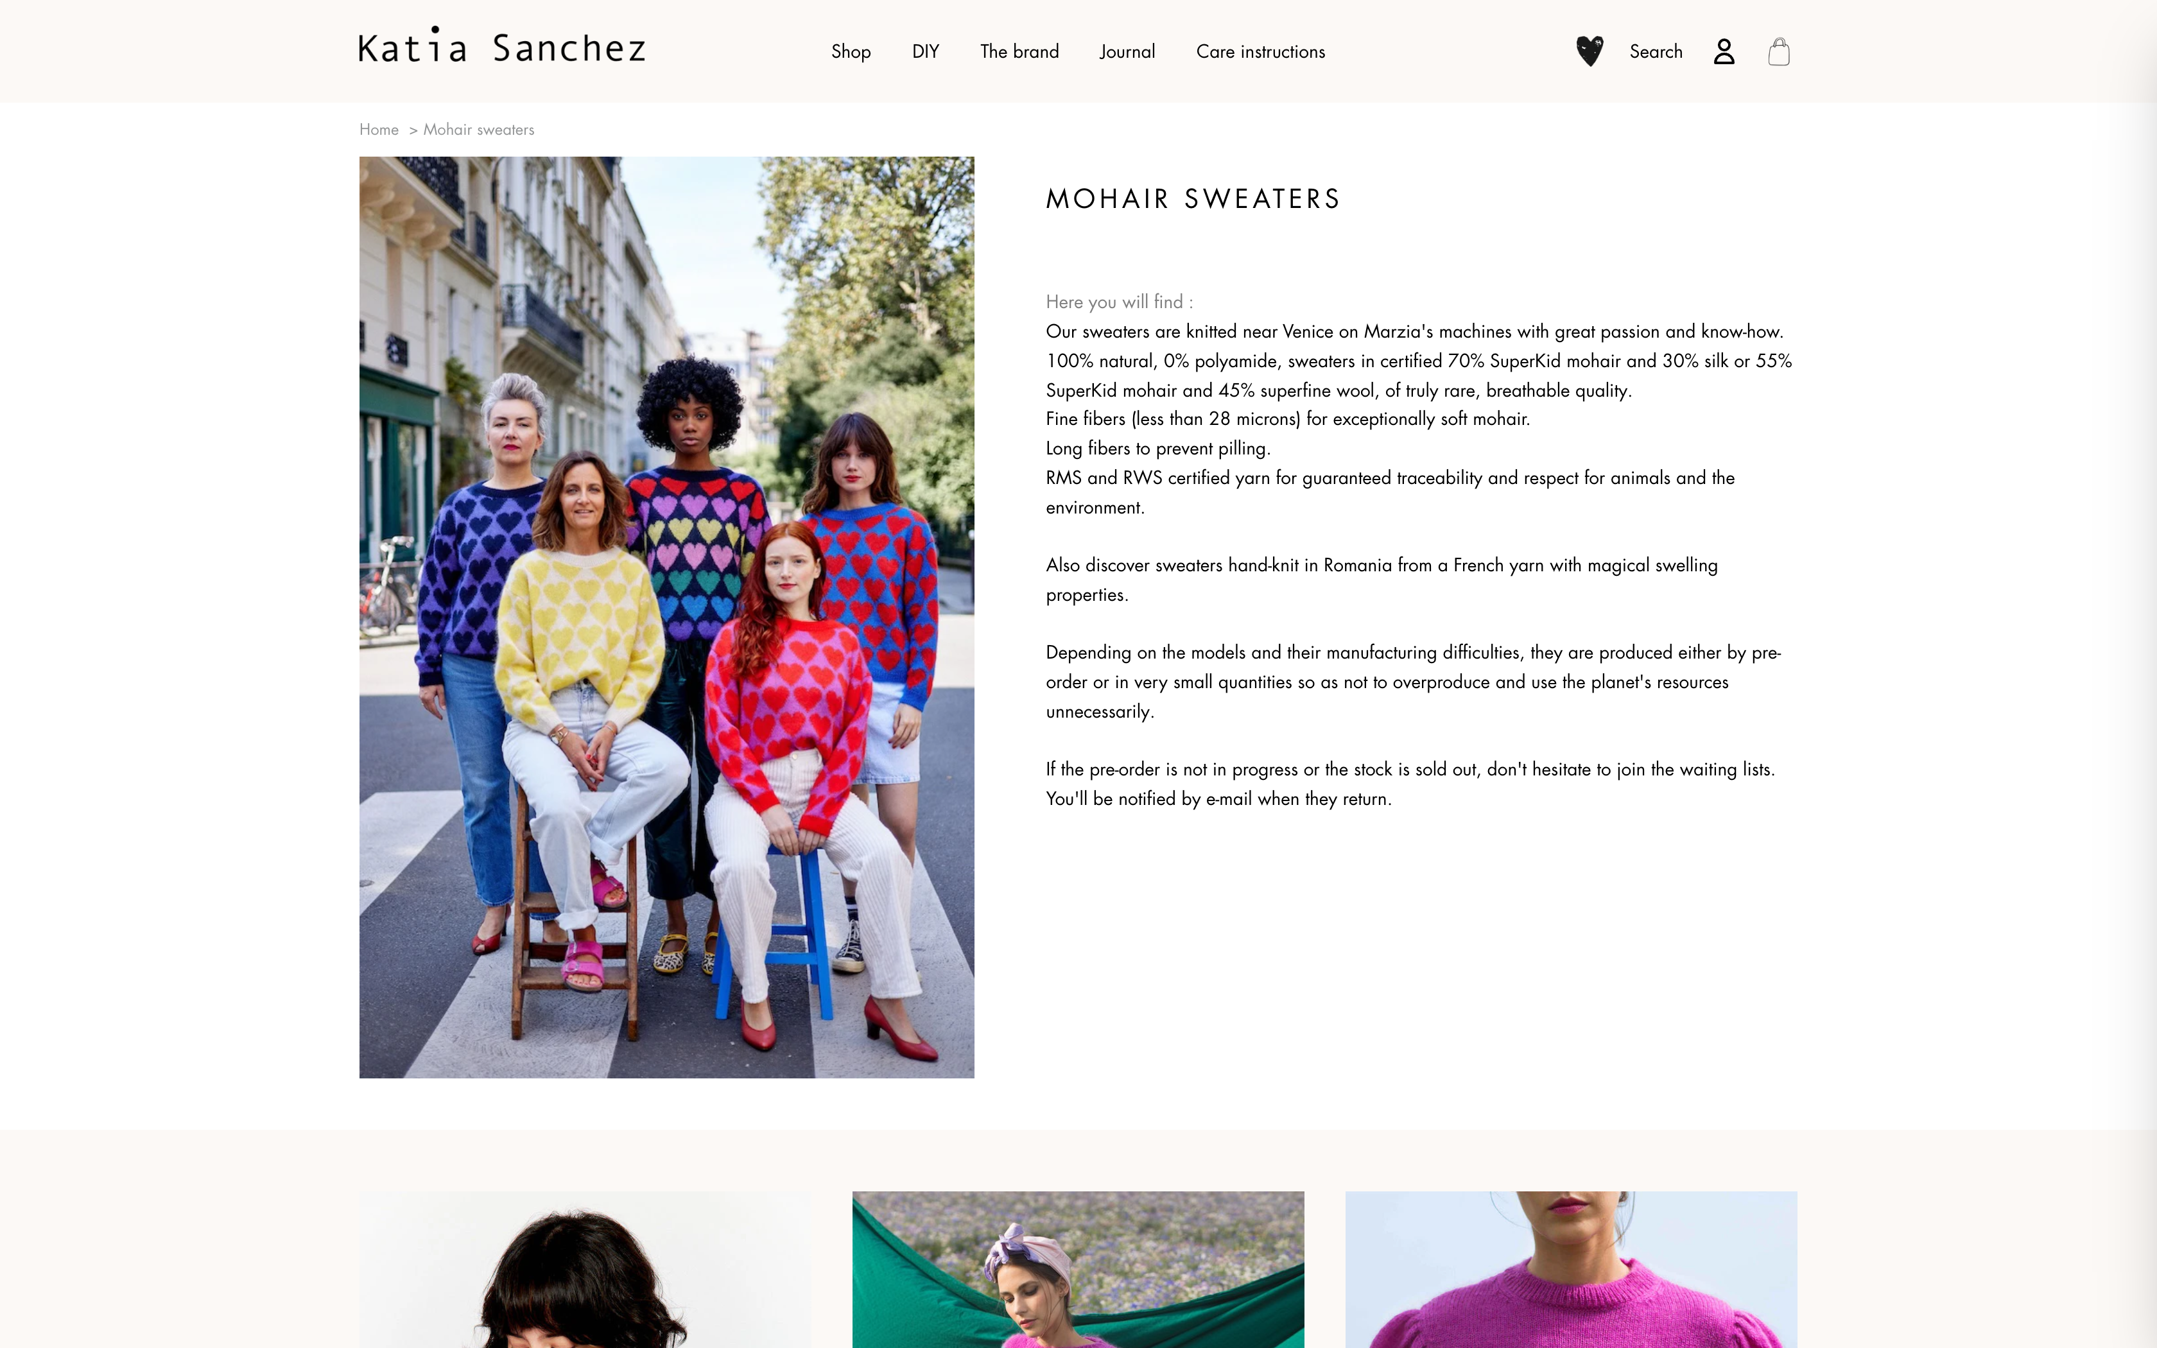The height and width of the screenshot is (1348, 2157).
Task: Click the Search link in header
Action: pyautogui.click(x=1655, y=52)
